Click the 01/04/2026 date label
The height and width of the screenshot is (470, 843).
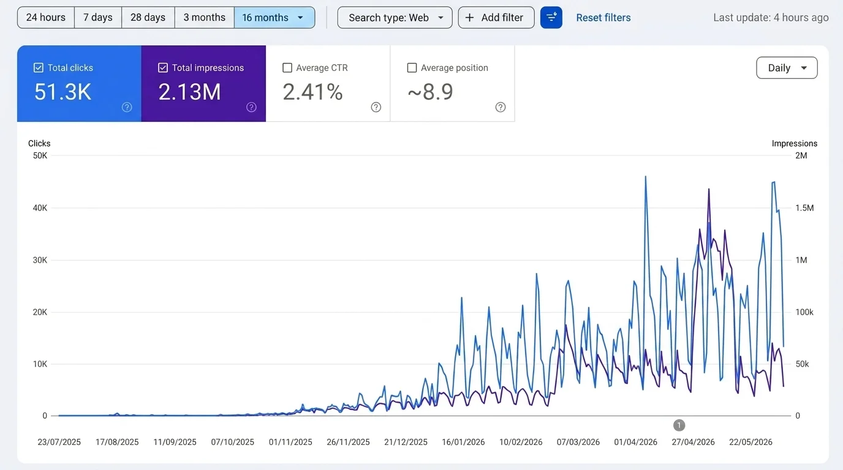636,442
